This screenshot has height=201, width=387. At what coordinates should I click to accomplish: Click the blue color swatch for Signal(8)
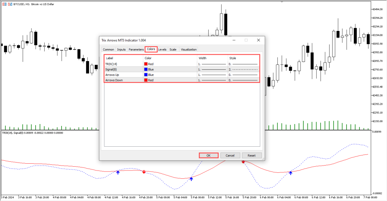coord(146,69)
